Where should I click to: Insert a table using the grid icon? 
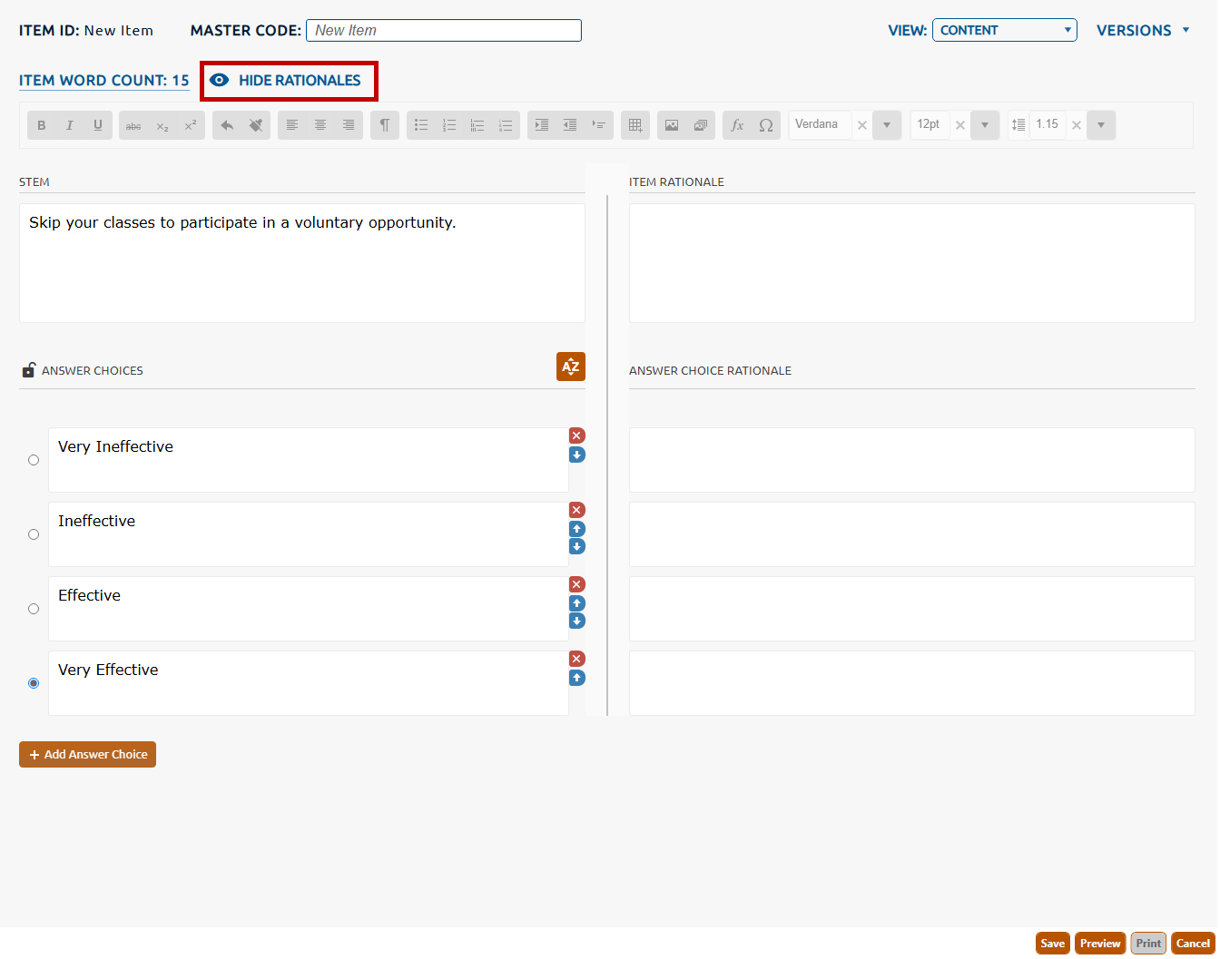click(635, 125)
